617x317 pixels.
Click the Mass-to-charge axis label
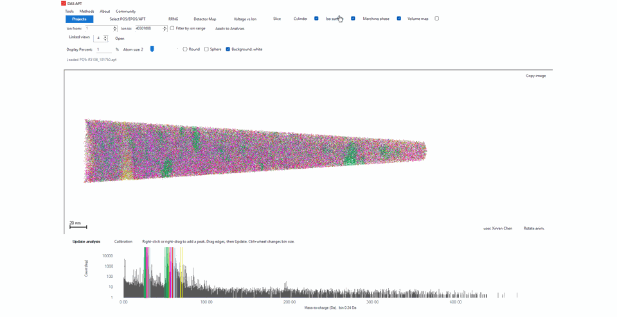pos(330,308)
